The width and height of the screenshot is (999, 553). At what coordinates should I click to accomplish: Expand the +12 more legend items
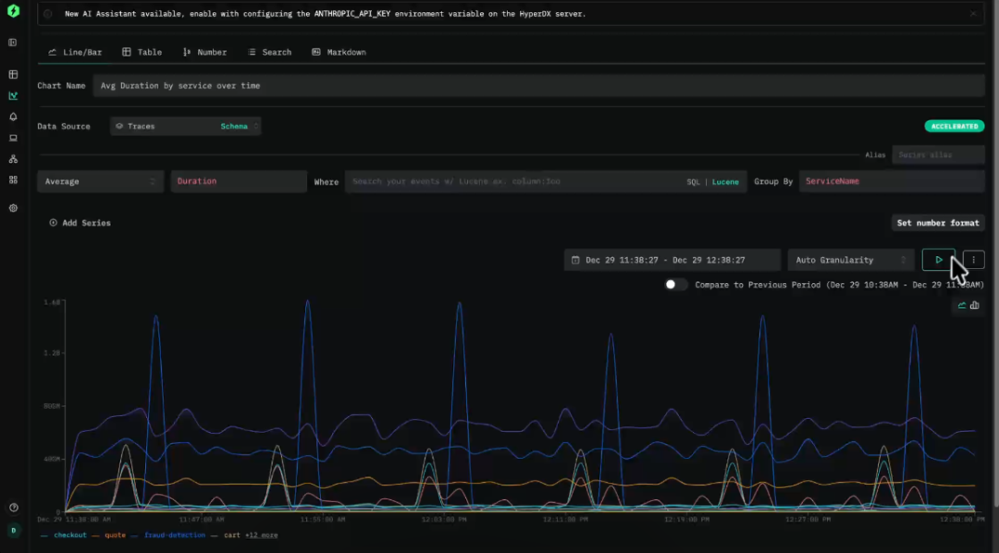click(x=261, y=535)
